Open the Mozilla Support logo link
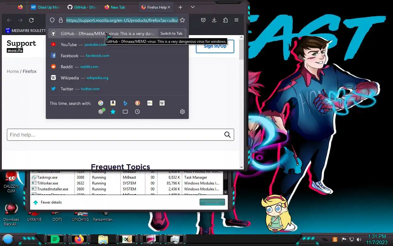 [x=21, y=46]
